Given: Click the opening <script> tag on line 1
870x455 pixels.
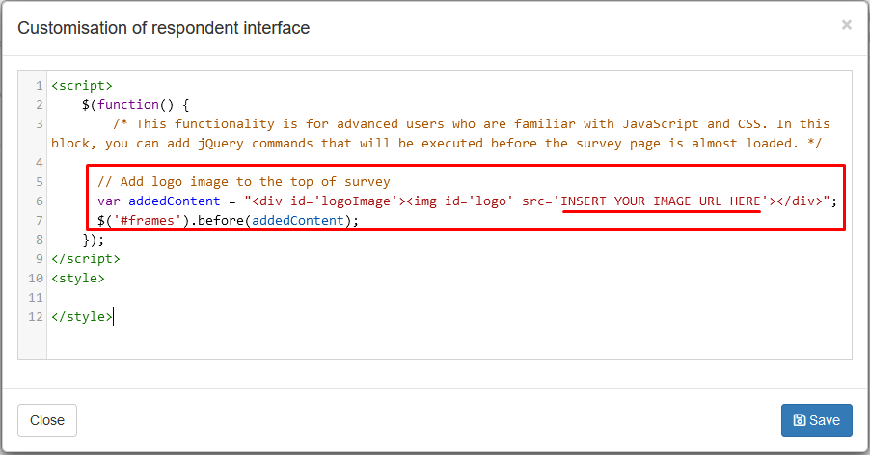Looking at the screenshot, I should [x=82, y=86].
